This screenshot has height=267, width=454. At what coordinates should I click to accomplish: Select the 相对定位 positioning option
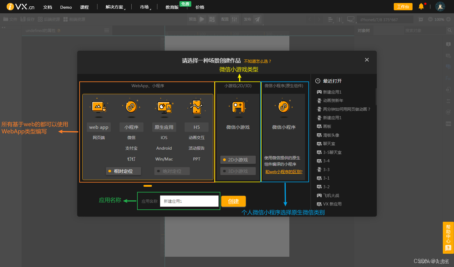click(x=123, y=171)
